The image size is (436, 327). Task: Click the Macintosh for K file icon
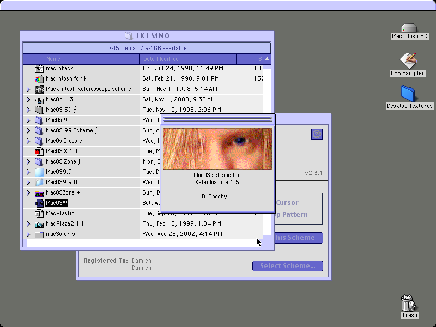39,79
